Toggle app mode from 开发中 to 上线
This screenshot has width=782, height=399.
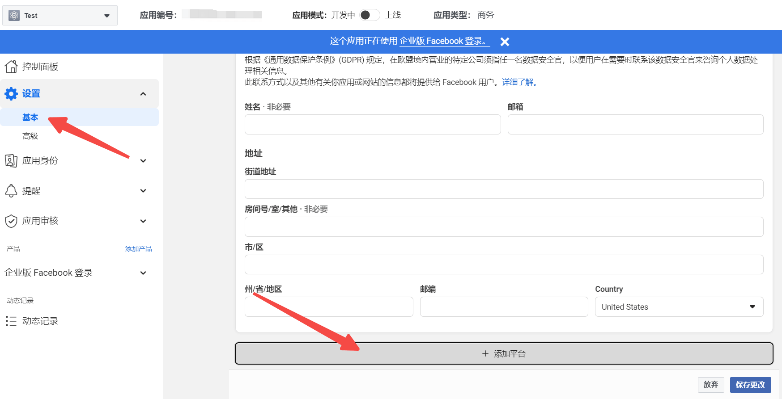370,15
